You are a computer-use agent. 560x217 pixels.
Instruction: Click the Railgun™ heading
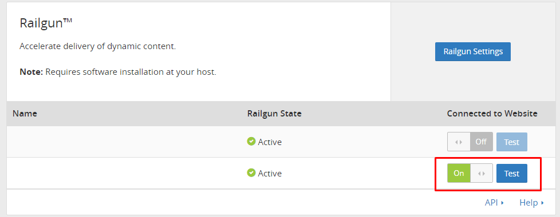click(x=46, y=23)
